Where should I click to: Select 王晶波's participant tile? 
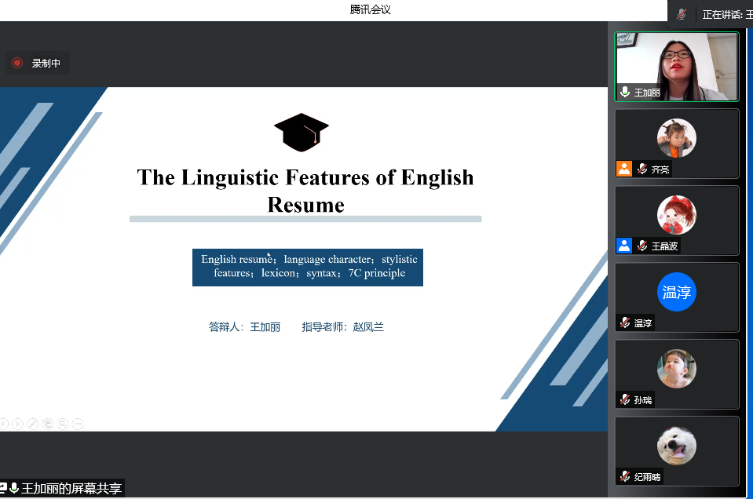[677, 220]
